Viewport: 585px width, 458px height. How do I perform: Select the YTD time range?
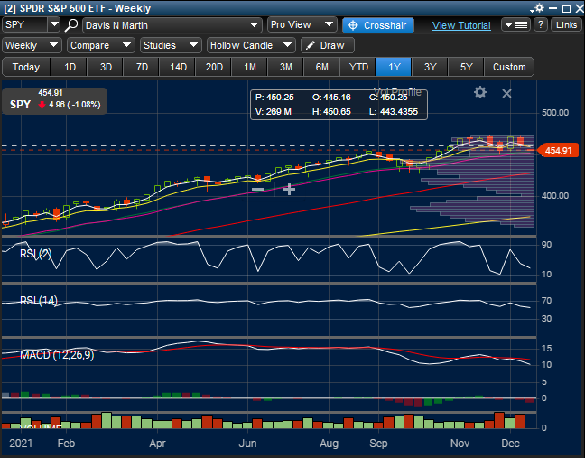click(x=358, y=67)
